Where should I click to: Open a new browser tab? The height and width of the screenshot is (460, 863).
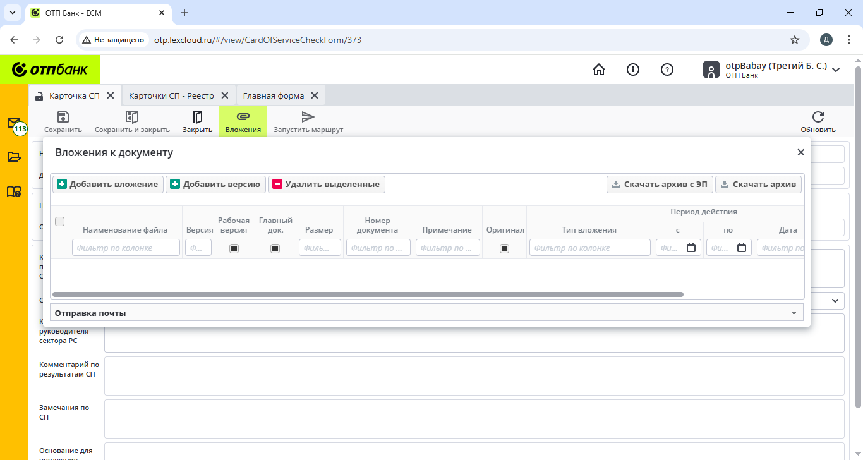click(x=184, y=13)
